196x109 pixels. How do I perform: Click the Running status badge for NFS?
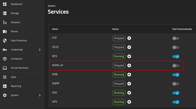pos(119,56)
